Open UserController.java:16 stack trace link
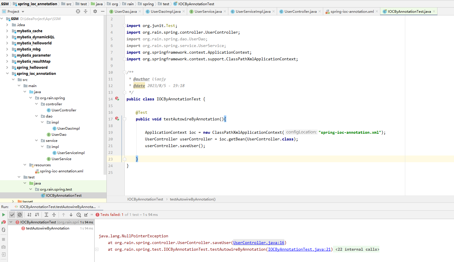The image size is (454, 262). [259, 243]
